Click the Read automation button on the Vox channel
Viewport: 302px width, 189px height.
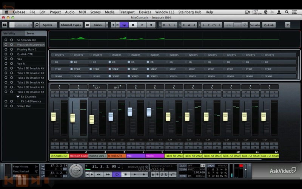[131, 144]
